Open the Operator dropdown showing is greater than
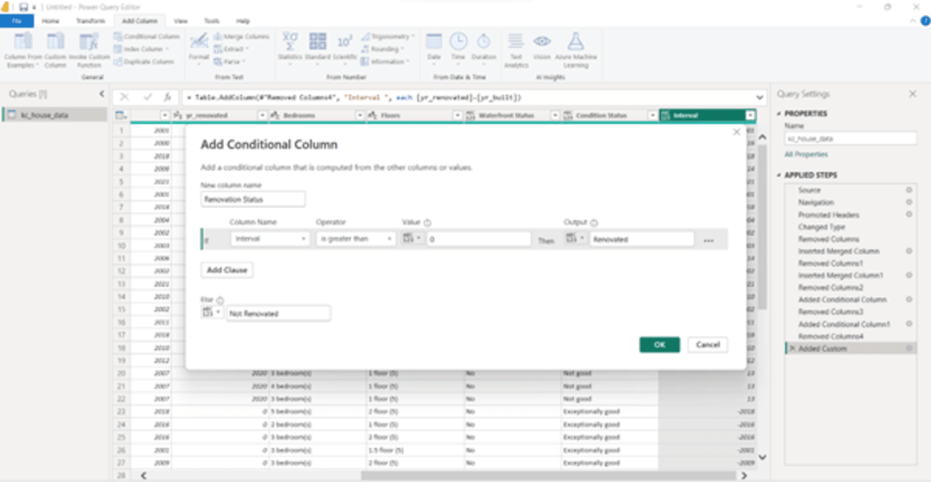 coord(356,239)
